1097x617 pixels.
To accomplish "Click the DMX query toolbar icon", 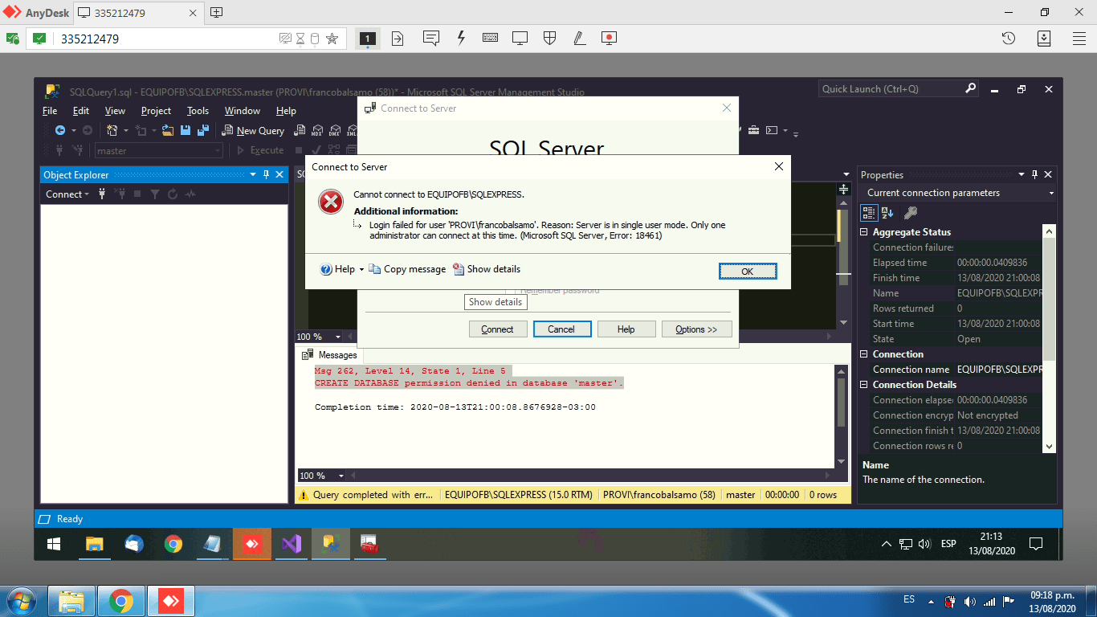I will pos(334,130).
